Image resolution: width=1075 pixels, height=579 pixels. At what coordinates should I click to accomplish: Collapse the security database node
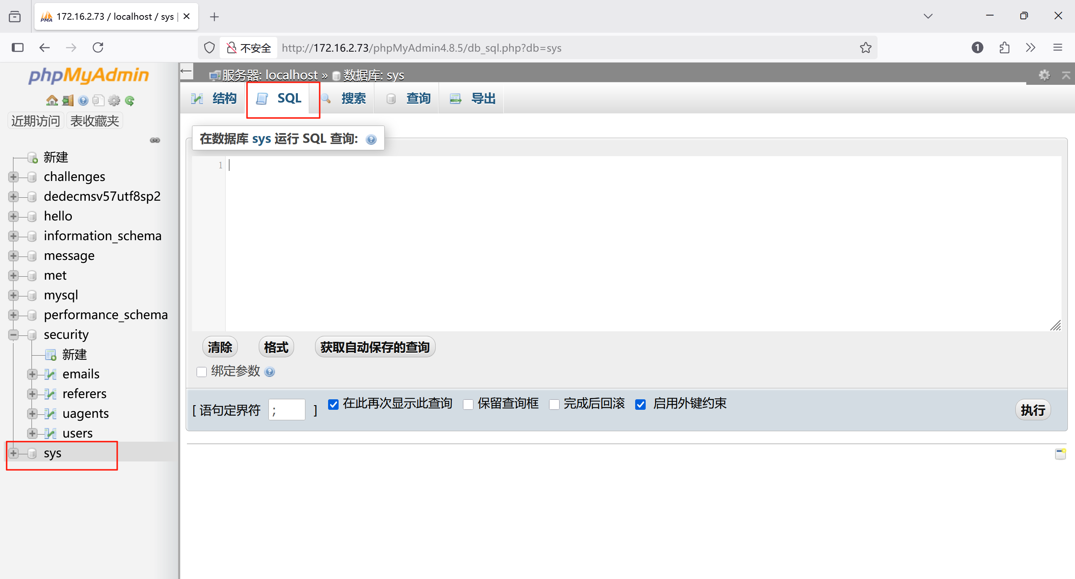click(x=13, y=335)
